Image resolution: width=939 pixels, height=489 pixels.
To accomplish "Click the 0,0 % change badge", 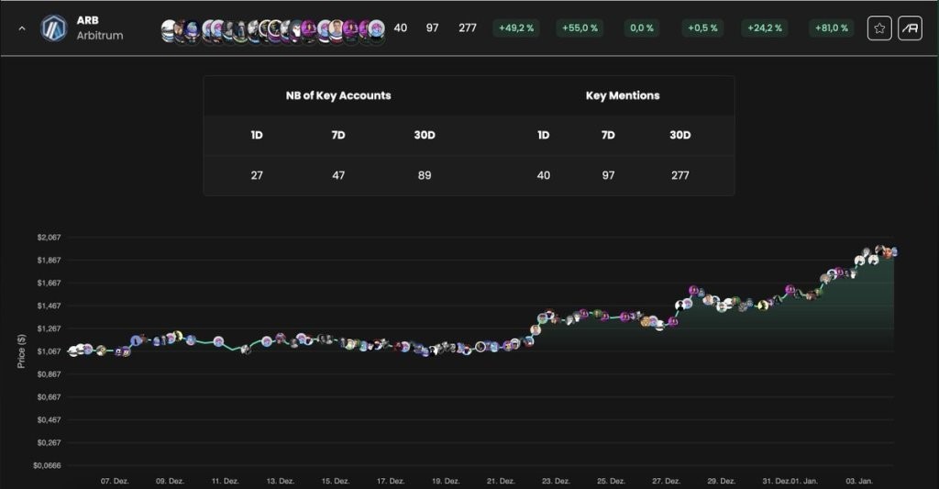I will [x=642, y=28].
